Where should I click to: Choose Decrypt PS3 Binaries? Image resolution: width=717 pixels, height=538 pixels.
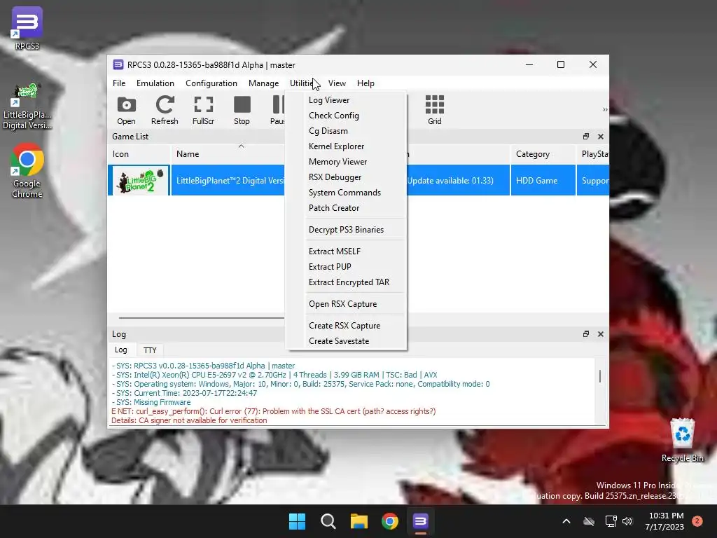click(x=347, y=230)
